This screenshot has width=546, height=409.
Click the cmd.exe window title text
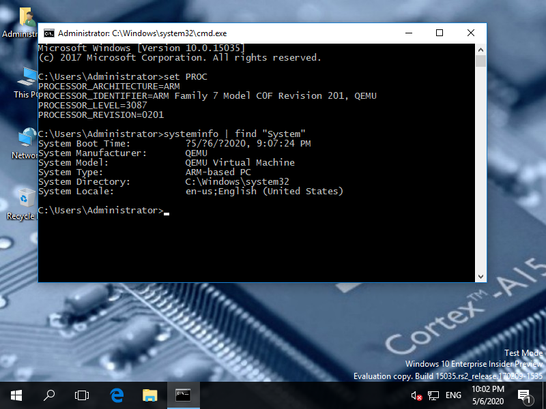[x=142, y=33]
